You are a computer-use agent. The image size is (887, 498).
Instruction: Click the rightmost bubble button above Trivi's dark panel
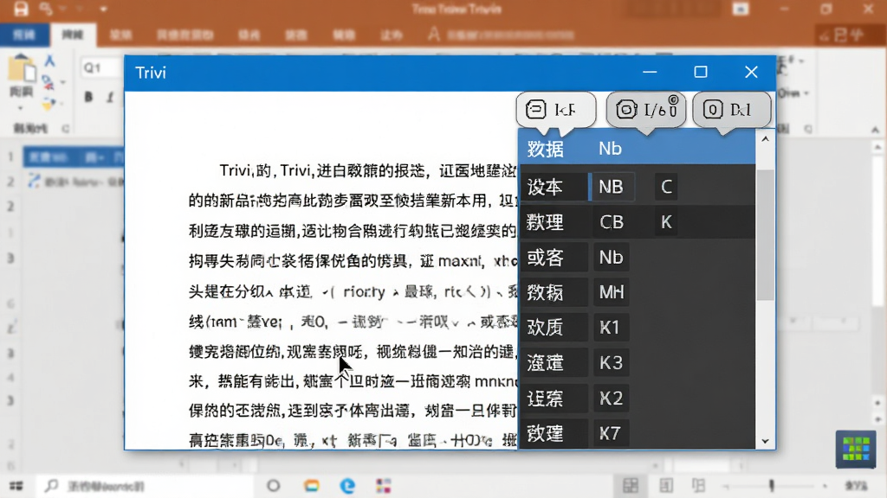[x=731, y=110]
